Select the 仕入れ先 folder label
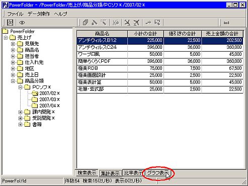Image resolution: width=248 pixels, height=186 pixels. [34, 62]
